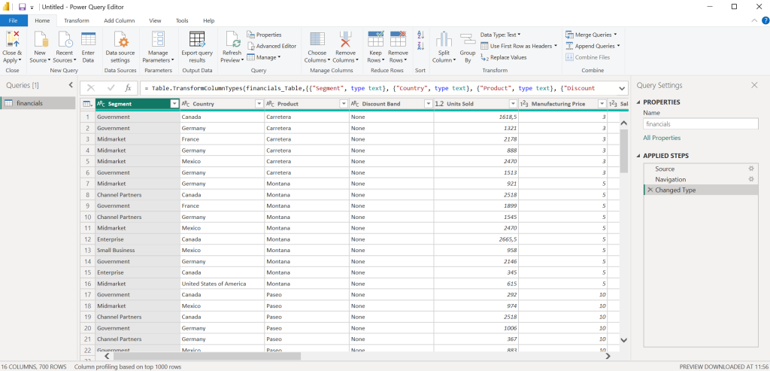Switch to the View tab

(155, 20)
